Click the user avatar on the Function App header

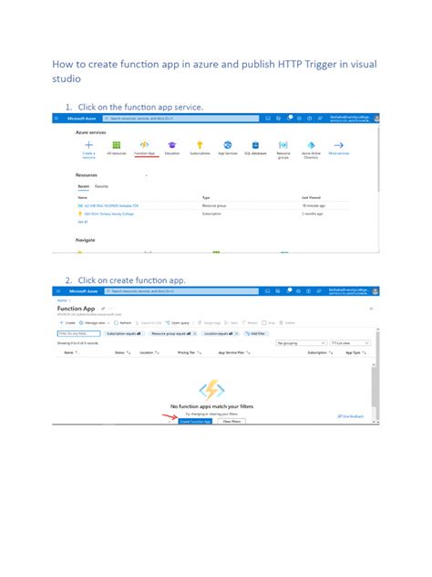point(375,291)
